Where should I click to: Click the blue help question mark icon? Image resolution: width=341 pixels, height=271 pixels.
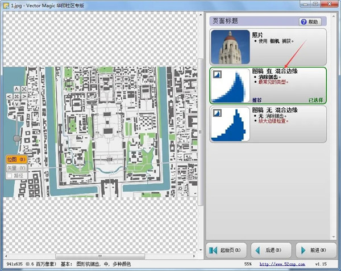(x=303, y=22)
